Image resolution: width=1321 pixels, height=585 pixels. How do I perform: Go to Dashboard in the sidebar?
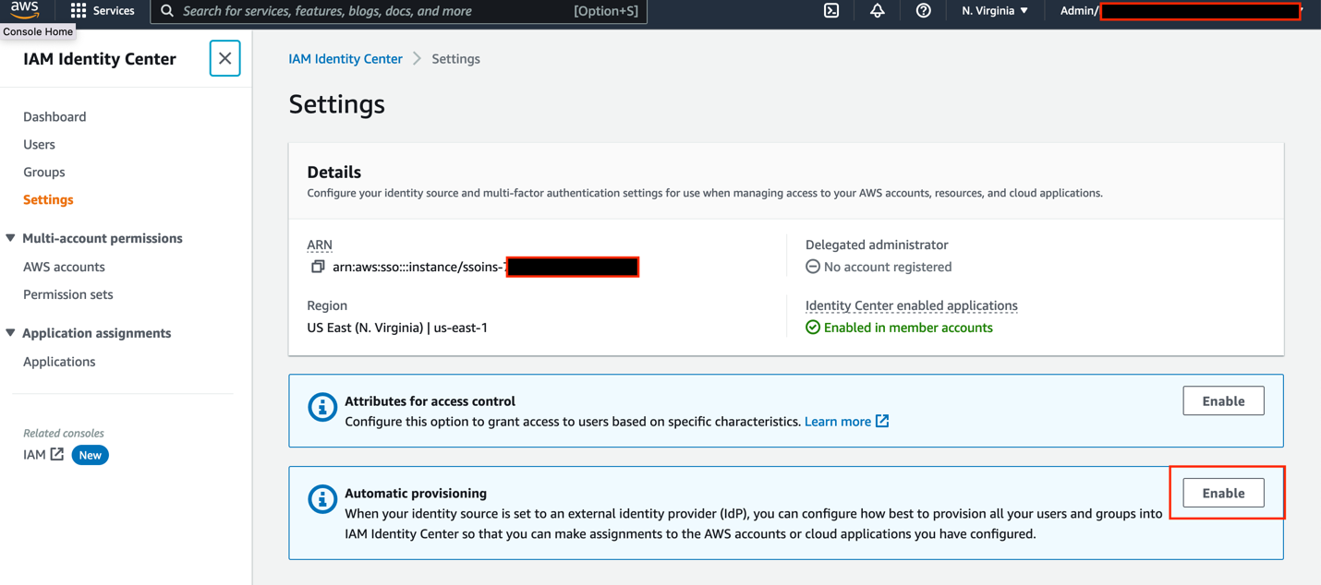pyautogui.click(x=55, y=117)
